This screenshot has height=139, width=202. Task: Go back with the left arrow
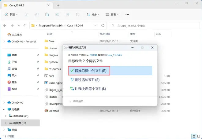5,26
